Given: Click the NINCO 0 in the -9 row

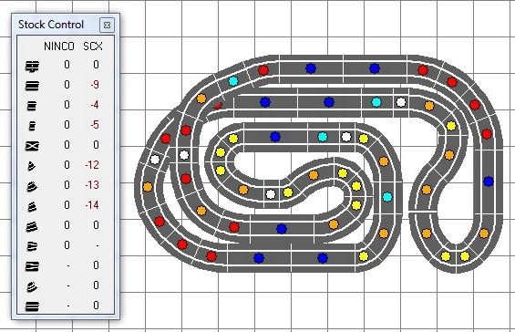Looking at the screenshot, I should 67,85.
